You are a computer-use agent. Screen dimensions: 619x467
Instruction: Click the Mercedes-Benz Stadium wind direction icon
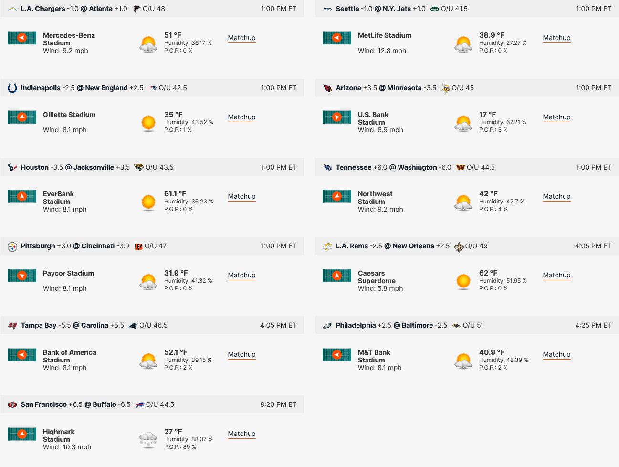tap(22, 38)
